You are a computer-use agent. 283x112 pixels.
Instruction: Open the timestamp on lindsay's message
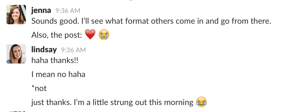(73, 50)
